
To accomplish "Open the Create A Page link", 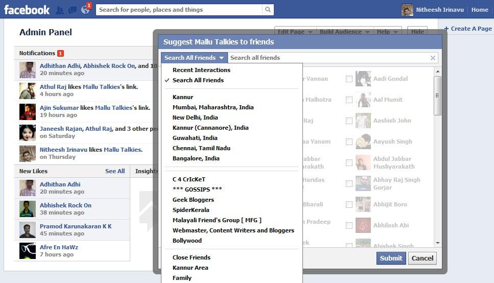I will coord(468,29).
